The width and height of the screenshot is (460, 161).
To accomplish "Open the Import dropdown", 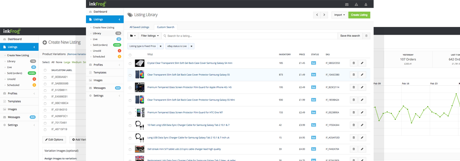I will coord(339,15).
